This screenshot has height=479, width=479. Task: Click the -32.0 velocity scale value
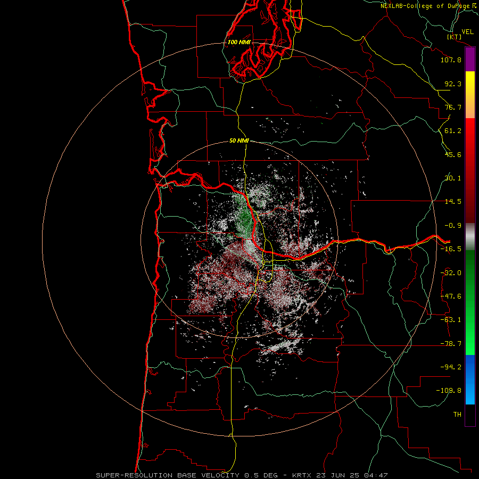451,273
